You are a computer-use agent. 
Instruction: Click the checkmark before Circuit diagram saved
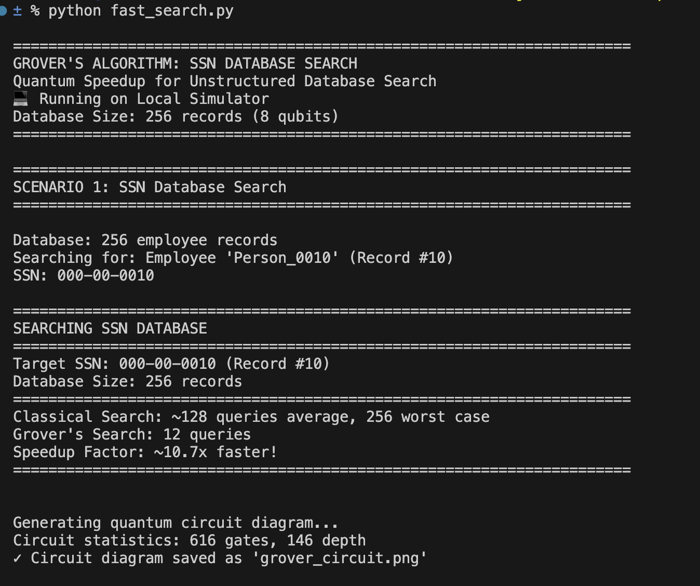pos(18,558)
